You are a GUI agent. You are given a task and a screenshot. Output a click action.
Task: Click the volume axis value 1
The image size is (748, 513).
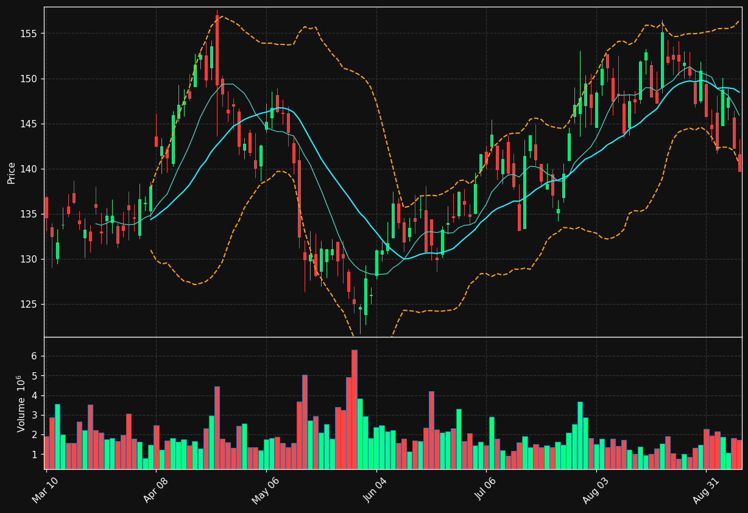[35, 455]
